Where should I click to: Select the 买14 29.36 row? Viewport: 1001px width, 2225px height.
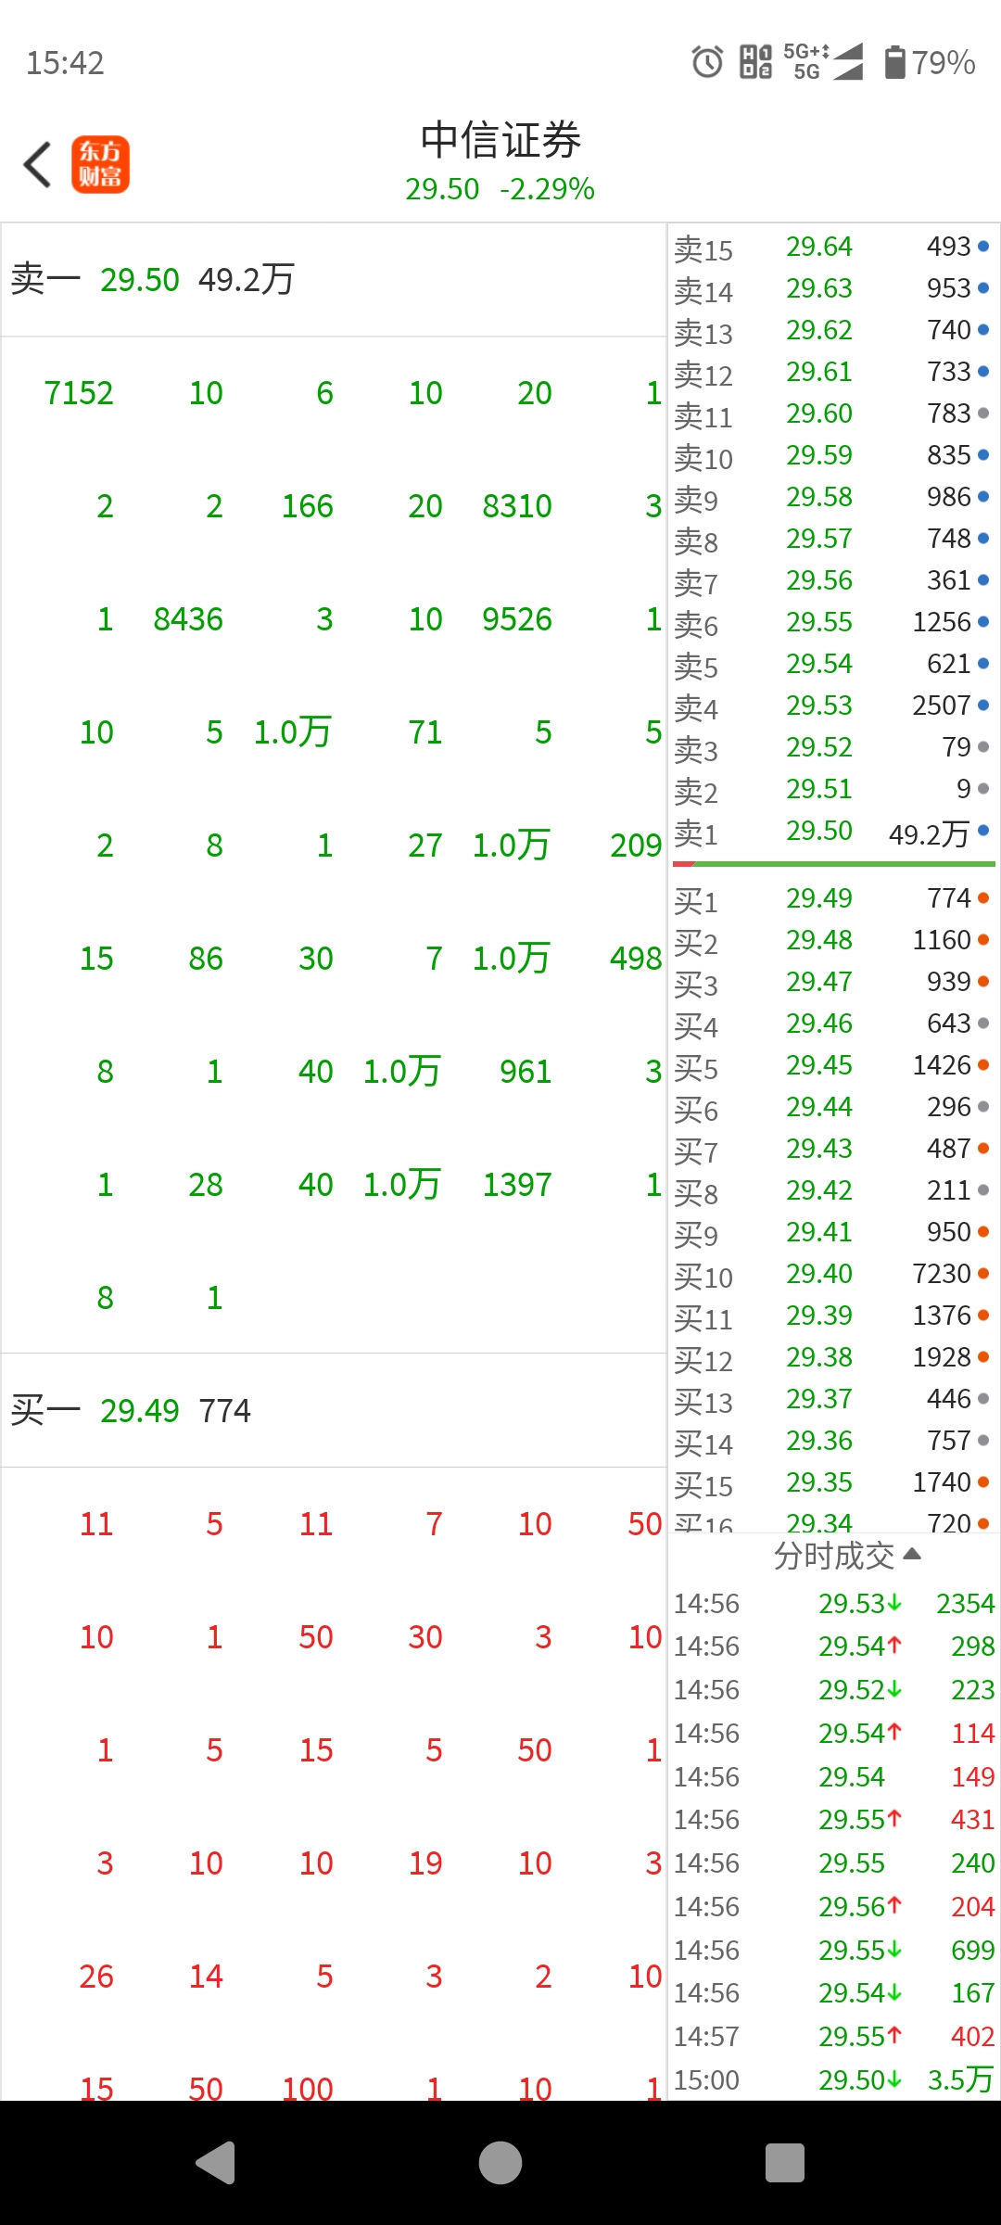point(832,1442)
